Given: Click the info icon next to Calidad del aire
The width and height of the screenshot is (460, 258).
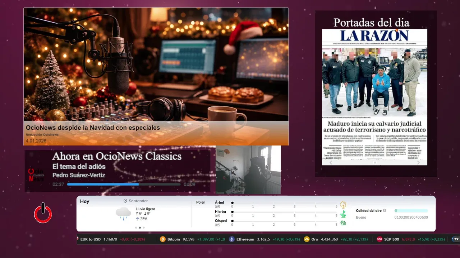Looking at the screenshot, I should click(x=385, y=211).
